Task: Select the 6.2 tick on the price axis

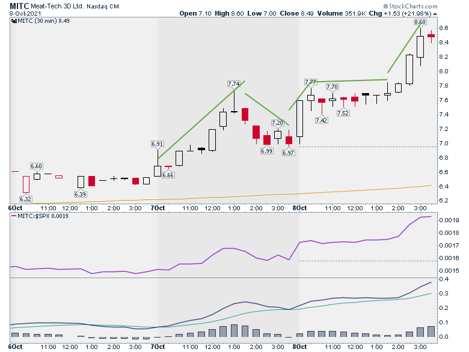Action: tap(444, 201)
